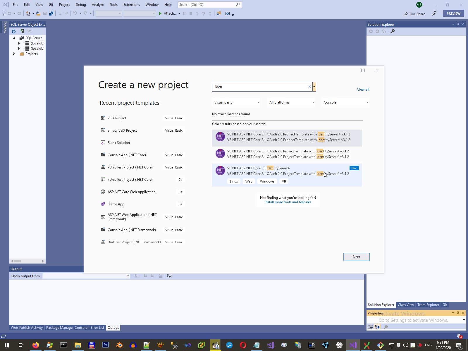The width and height of the screenshot is (468, 351).
Task: Open Properties wrench in Solution Explorer toolbar
Action: (x=393, y=31)
